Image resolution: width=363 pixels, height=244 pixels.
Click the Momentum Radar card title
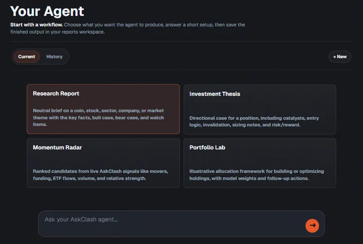tap(57, 148)
